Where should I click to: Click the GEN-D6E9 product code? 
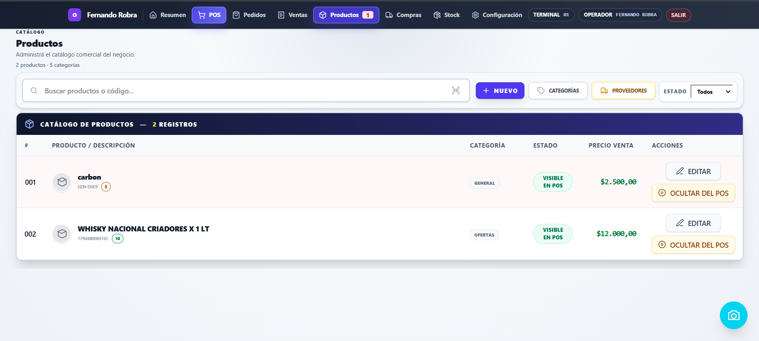click(x=87, y=187)
